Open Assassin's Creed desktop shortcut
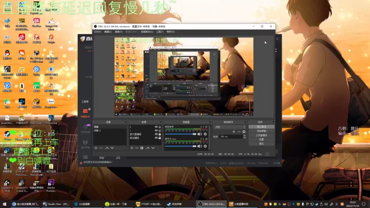Viewport: 370px width, 208px height. (x=22, y=186)
